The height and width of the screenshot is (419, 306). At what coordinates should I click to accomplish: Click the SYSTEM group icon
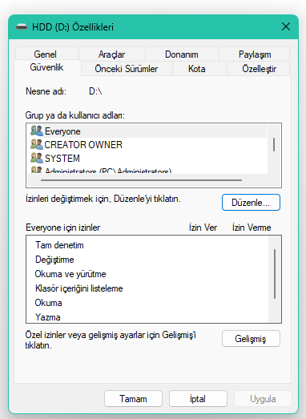(x=37, y=158)
